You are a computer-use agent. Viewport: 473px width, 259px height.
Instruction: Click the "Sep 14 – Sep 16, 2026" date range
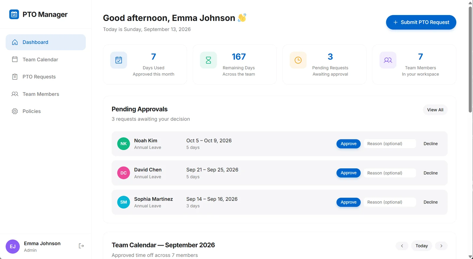tap(212, 199)
